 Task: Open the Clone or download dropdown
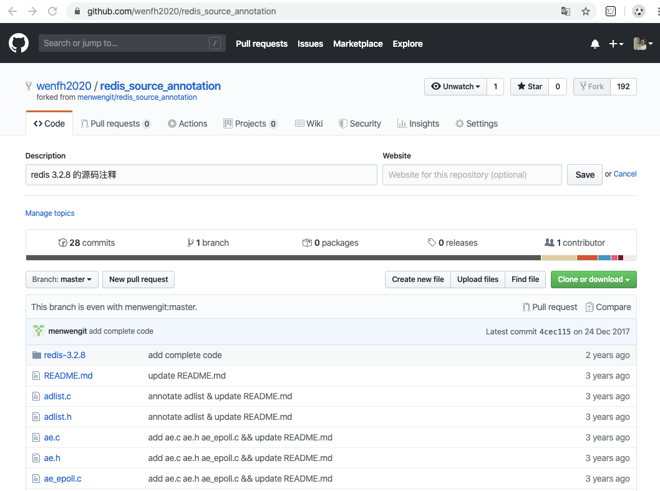[593, 280]
